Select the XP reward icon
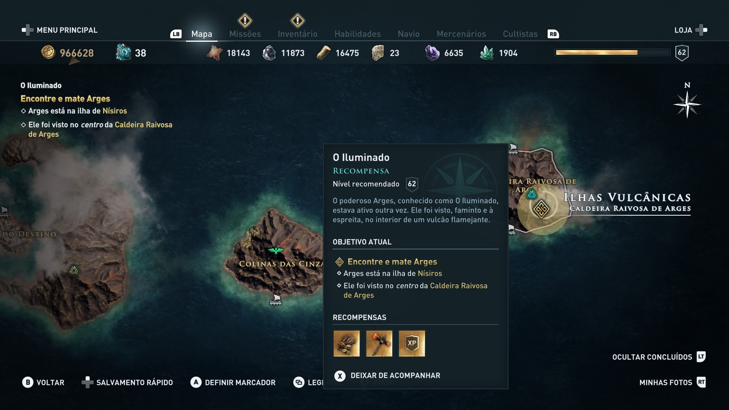The width and height of the screenshot is (729, 410). [x=412, y=344]
